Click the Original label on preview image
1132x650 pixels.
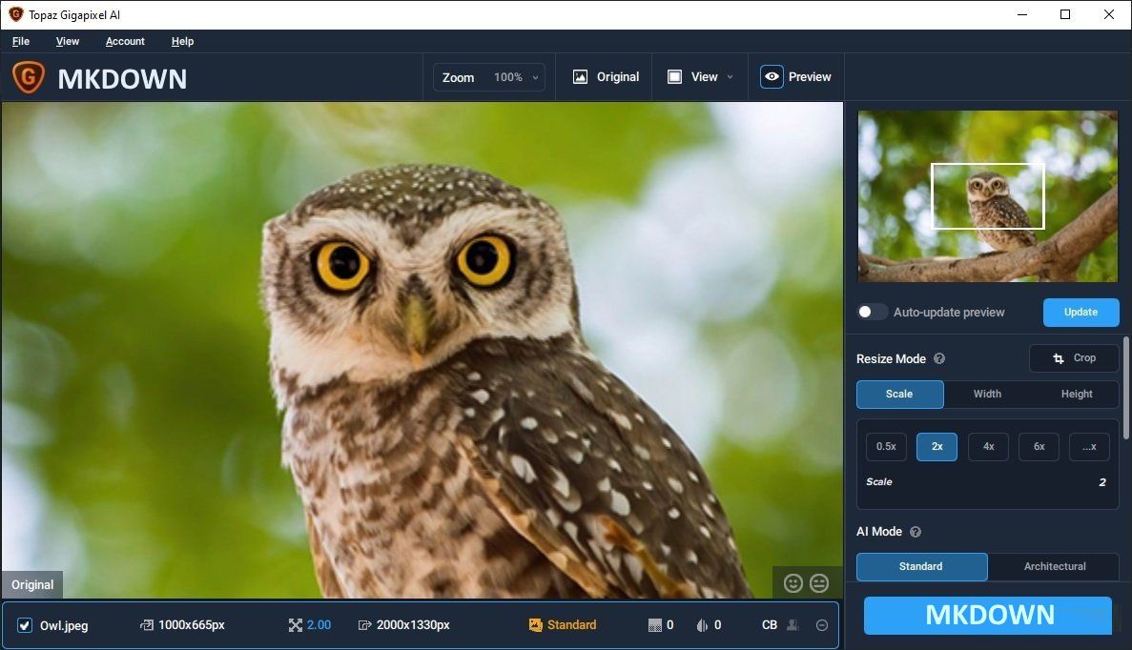coord(32,585)
